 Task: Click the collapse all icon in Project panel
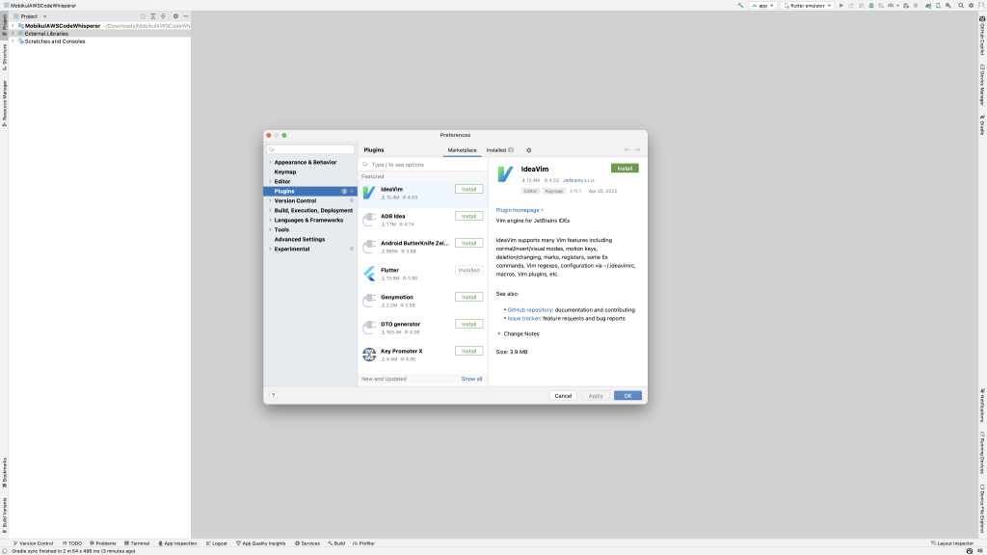point(163,16)
